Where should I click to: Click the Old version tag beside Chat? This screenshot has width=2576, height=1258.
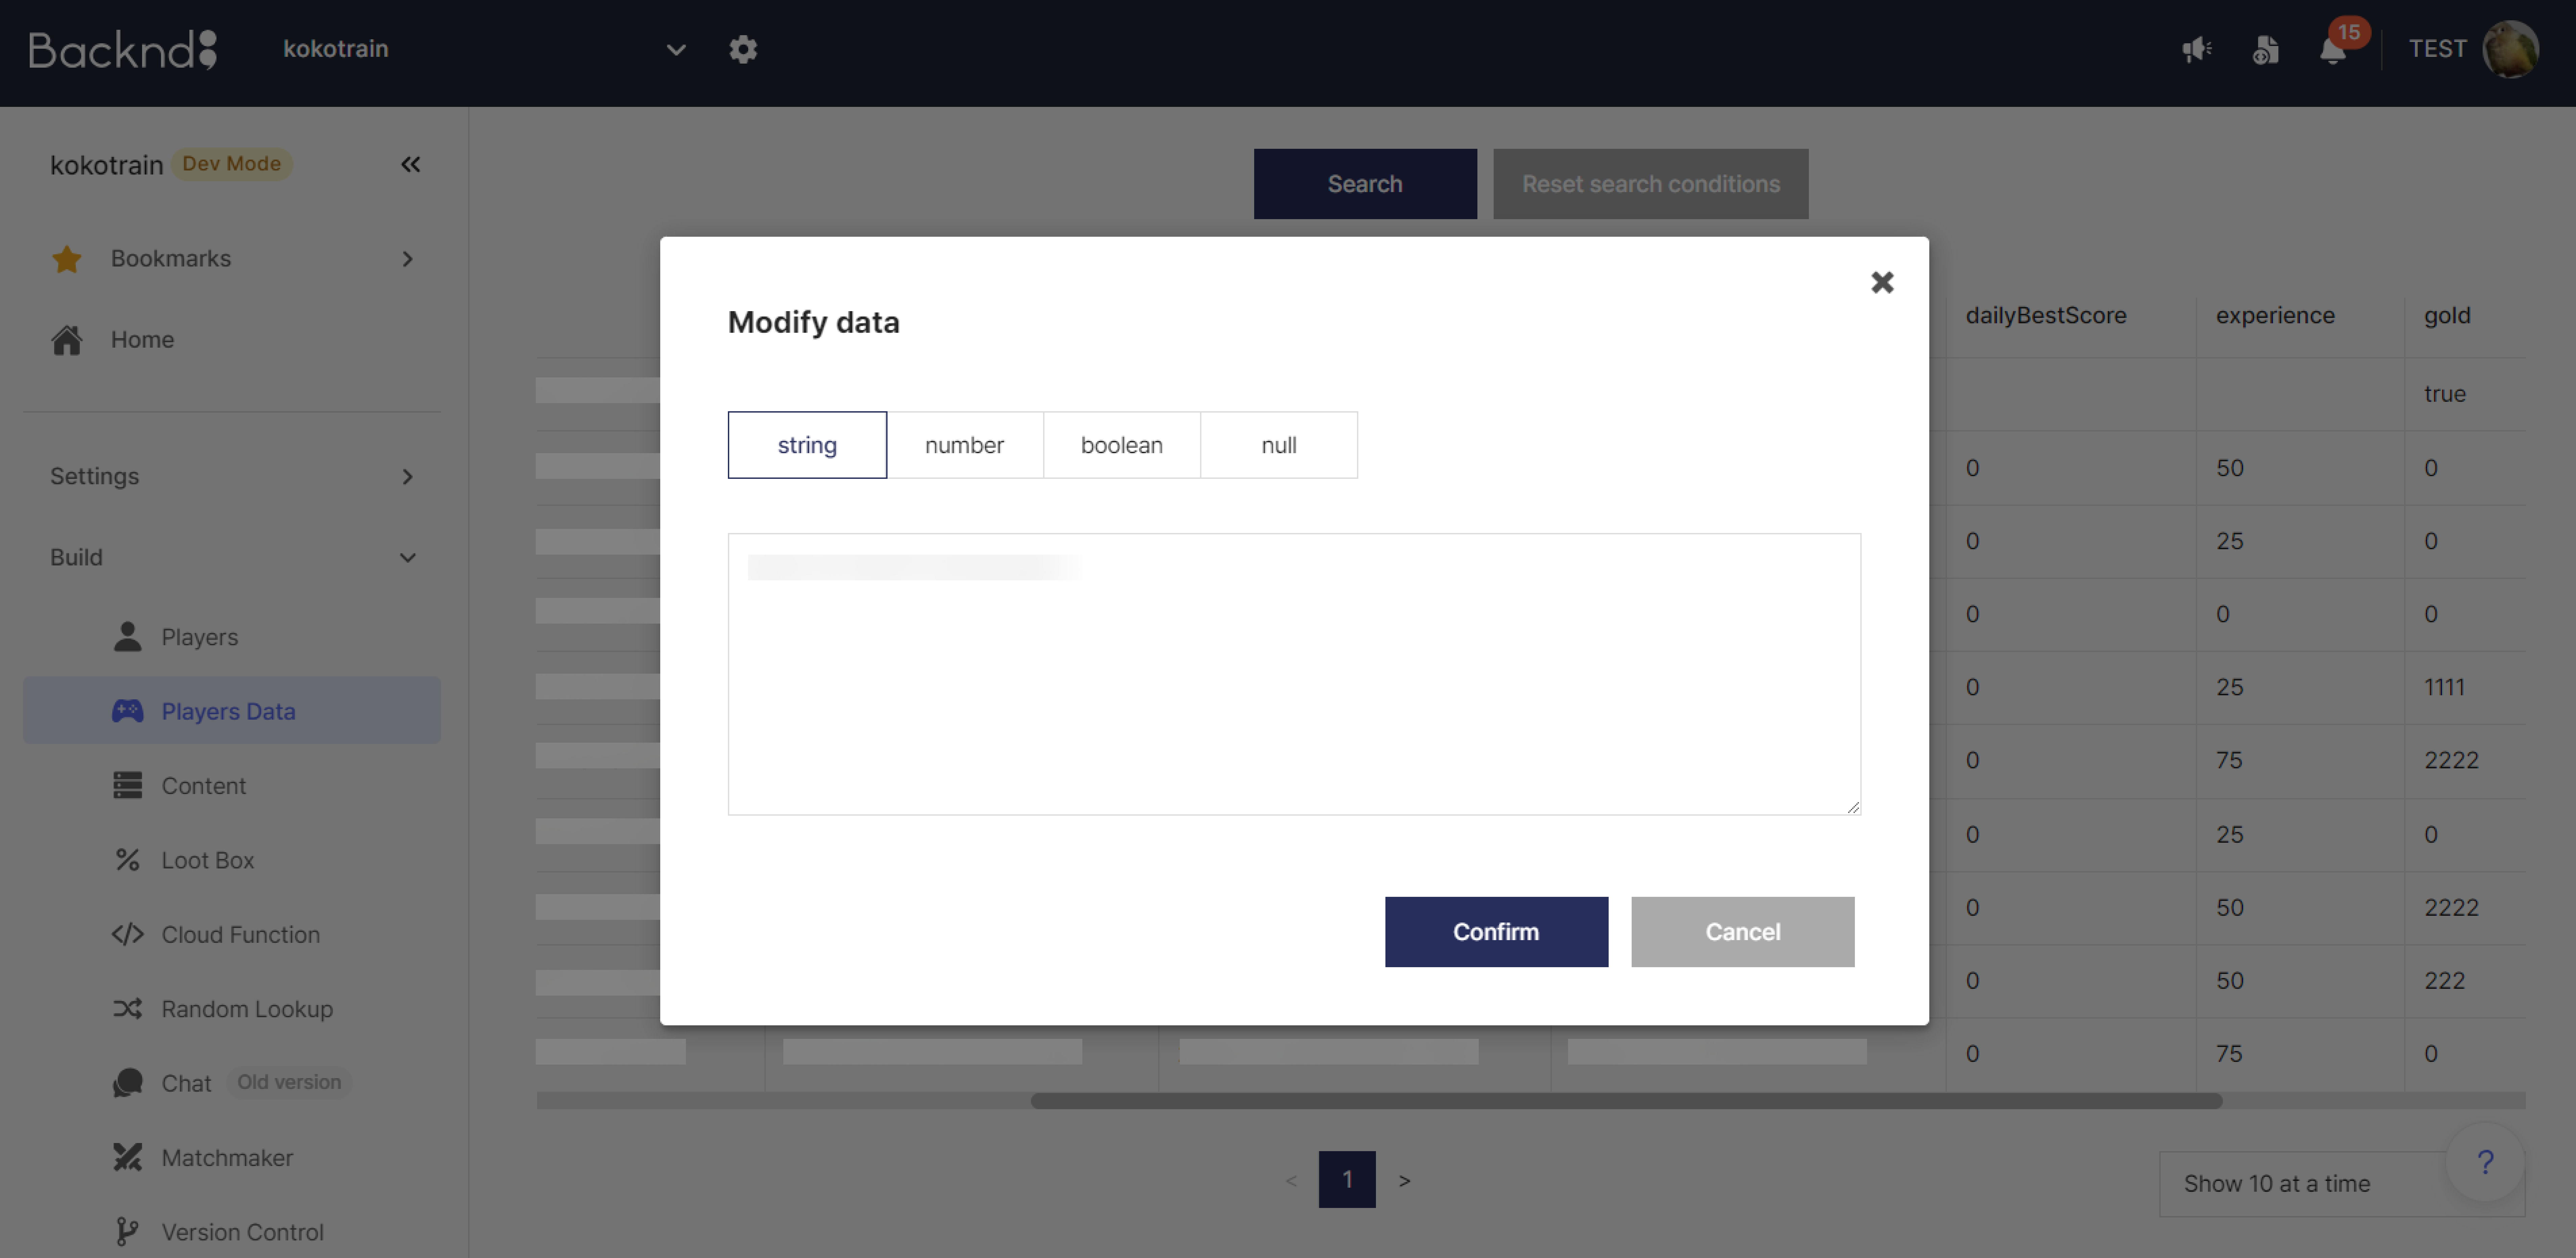point(289,1083)
